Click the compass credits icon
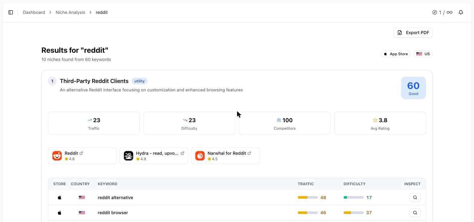 [x=435, y=12]
